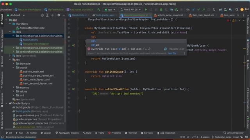The height and width of the screenshot is (140, 250).
Task: Click the Make Project hammer icon
Action: click(x=99, y=9)
